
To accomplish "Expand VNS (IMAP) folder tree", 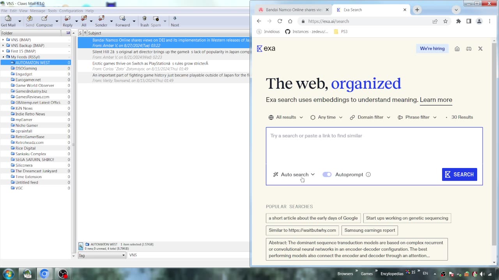I will pos(3,40).
